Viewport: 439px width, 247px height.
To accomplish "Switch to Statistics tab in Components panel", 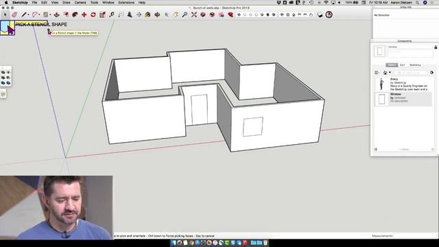I will (415, 65).
